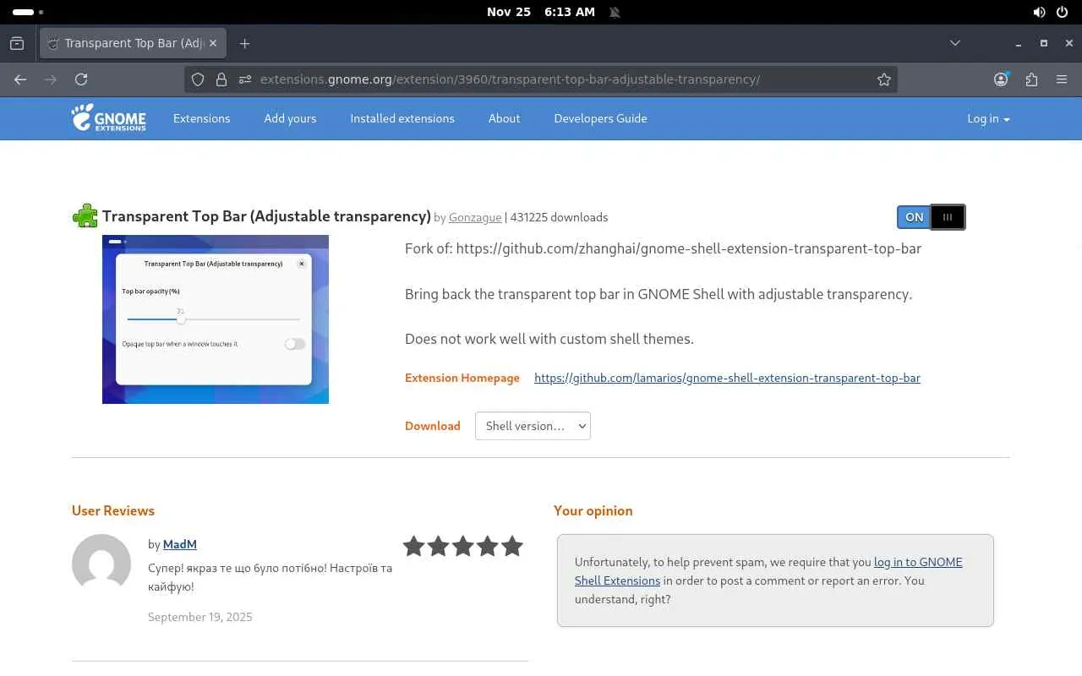Open reviewer MadM profile link

[x=180, y=544]
